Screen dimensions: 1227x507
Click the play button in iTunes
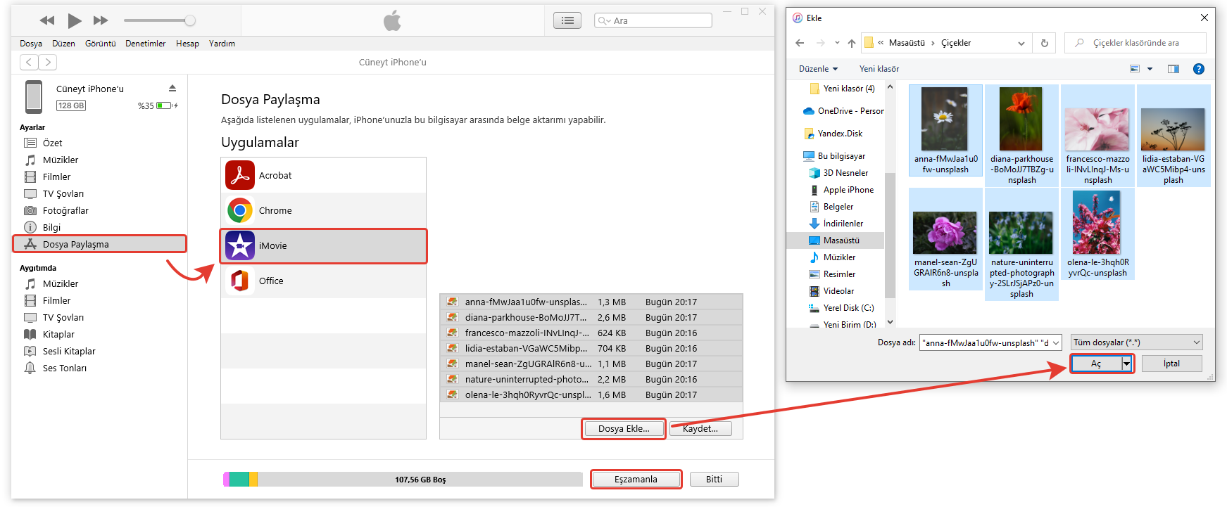tap(75, 20)
